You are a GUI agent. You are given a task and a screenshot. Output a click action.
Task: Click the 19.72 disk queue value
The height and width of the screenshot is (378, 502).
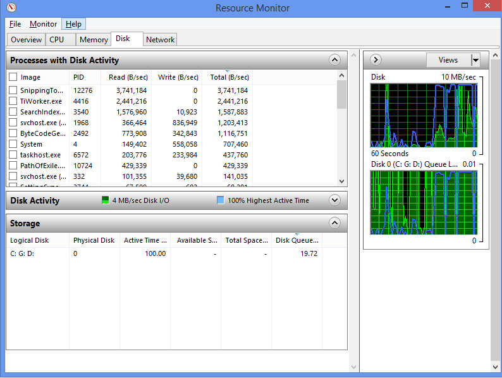point(309,253)
